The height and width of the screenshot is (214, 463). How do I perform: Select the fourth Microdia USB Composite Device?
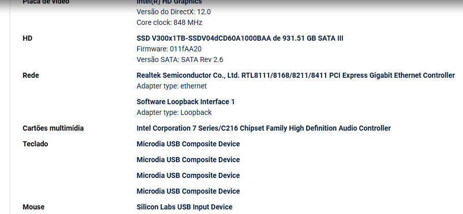(x=188, y=191)
